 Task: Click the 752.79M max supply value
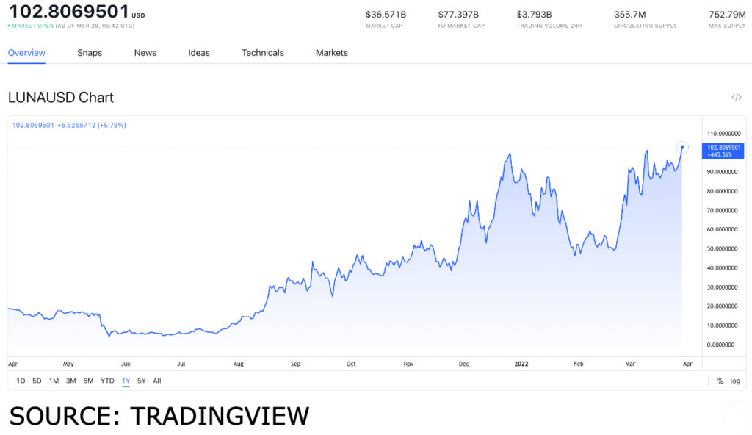727,15
